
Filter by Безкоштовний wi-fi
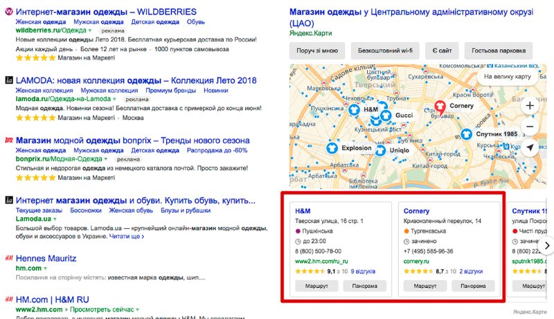pos(385,51)
